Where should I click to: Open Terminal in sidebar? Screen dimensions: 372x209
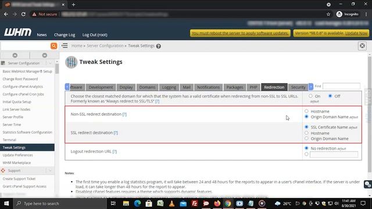click(9, 140)
